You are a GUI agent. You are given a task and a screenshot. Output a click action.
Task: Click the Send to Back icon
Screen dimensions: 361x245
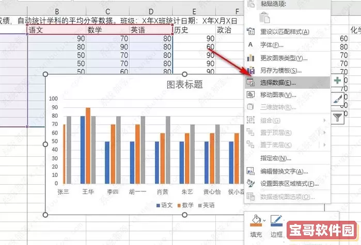(250, 144)
